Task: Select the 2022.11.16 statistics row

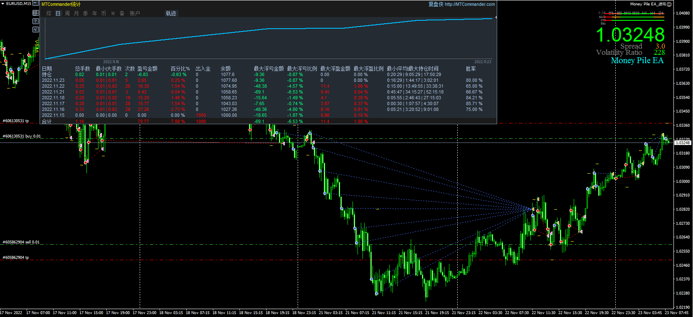Action: (262, 109)
